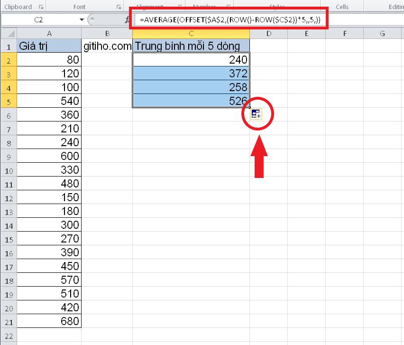Screen dimensions: 404x345
Task: Click the Name Box showing C2
Action: tap(39, 19)
